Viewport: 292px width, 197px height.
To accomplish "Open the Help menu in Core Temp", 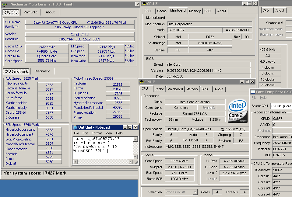I will (x=263, y=98).
